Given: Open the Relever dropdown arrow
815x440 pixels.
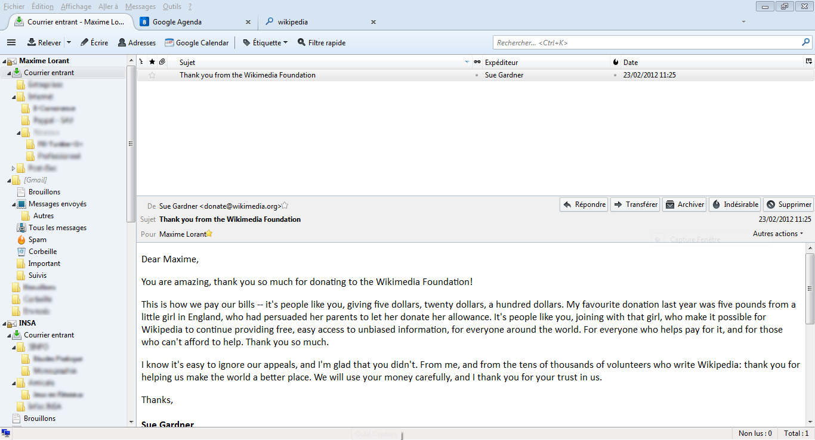Looking at the screenshot, I should (x=69, y=42).
